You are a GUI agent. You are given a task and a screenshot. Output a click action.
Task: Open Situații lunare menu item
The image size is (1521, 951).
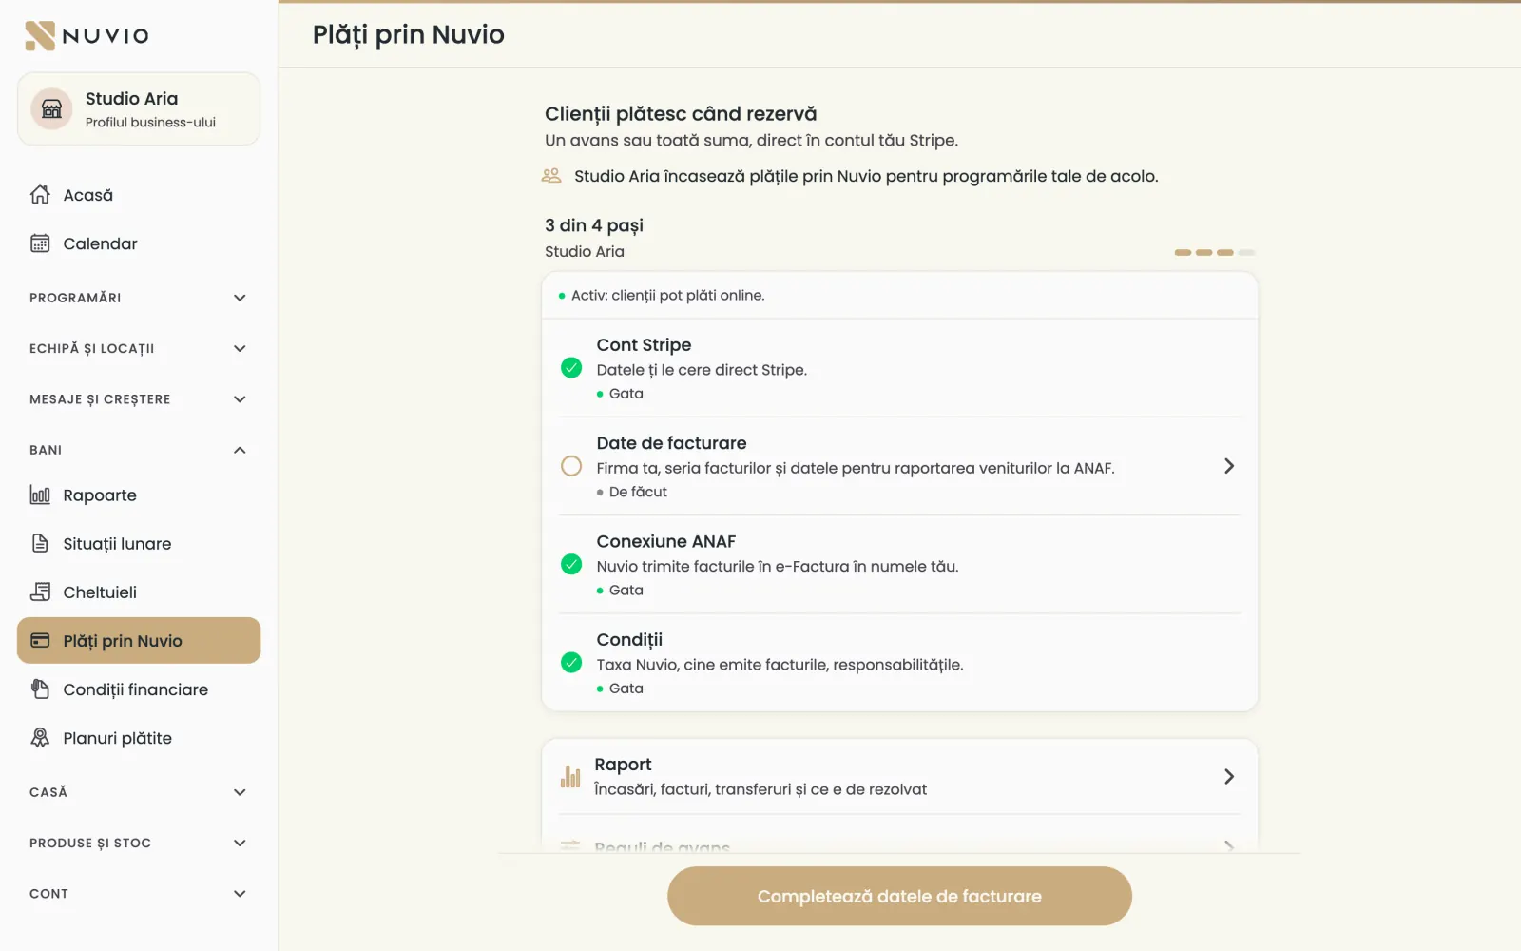[x=139, y=544]
